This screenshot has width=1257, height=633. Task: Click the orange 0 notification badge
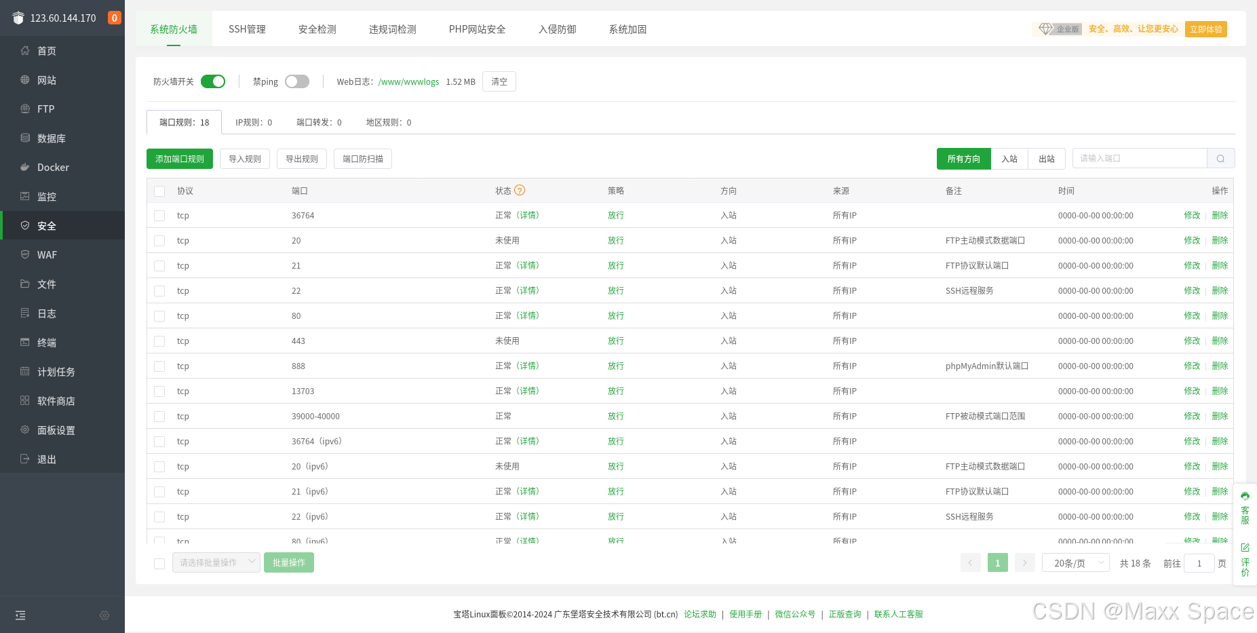[x=115, y=18]
